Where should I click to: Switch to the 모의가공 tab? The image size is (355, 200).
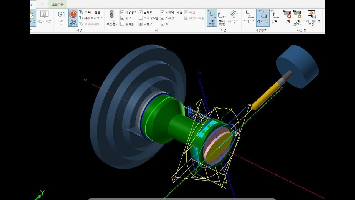coord(58,4)
